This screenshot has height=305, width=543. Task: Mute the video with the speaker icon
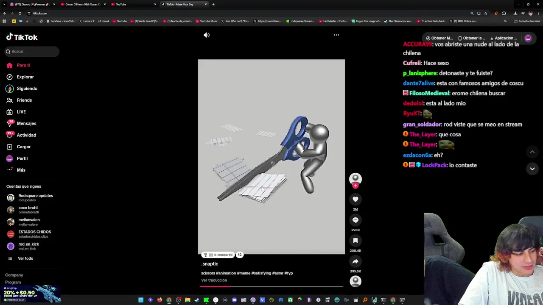(207, 35)
